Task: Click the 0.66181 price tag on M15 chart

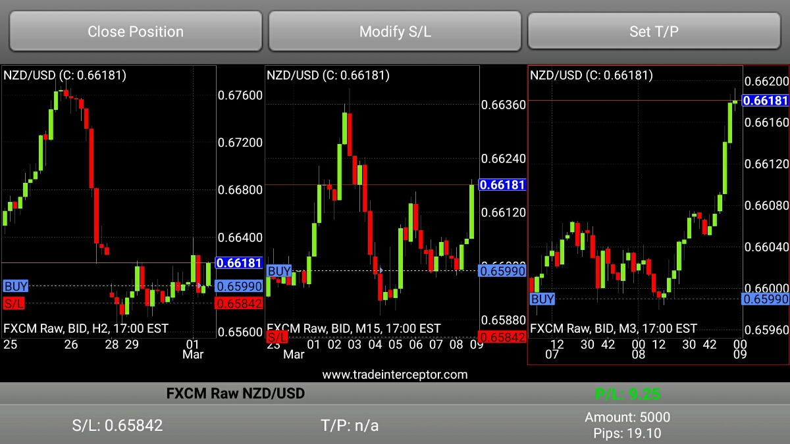Action: pos(503,185)
